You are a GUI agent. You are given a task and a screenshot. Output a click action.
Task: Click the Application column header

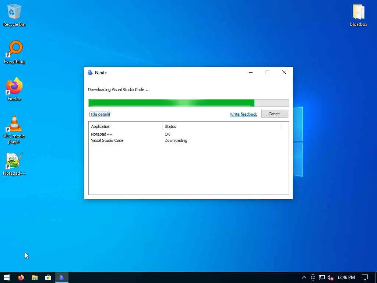click(x=126, y=126)
